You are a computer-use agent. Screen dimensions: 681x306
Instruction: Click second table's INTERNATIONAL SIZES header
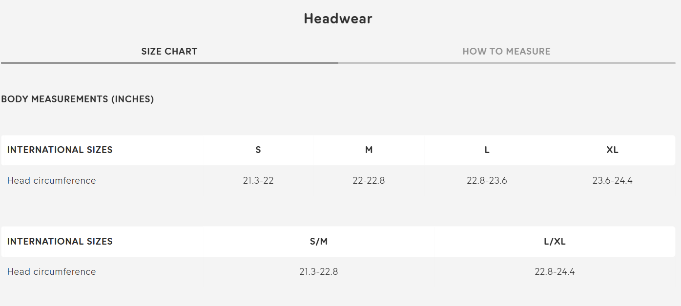[60, 241]
